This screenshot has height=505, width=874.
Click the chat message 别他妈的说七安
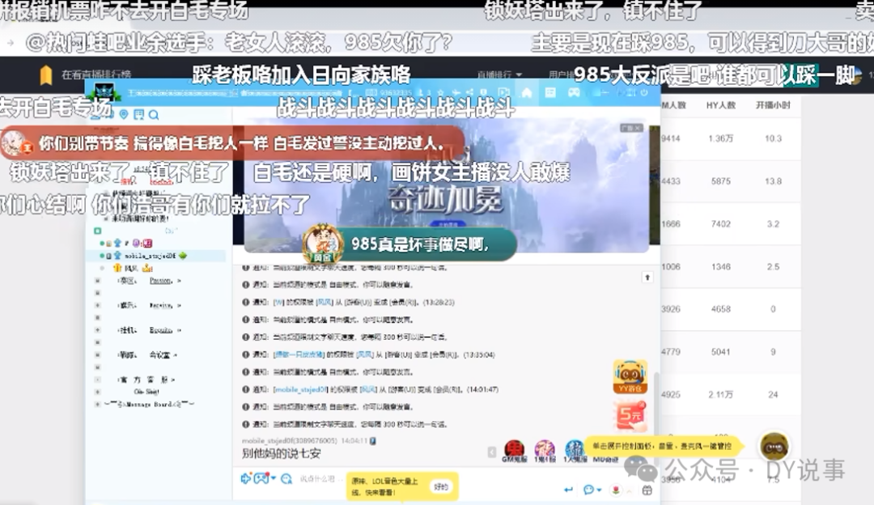pos(282,454)
